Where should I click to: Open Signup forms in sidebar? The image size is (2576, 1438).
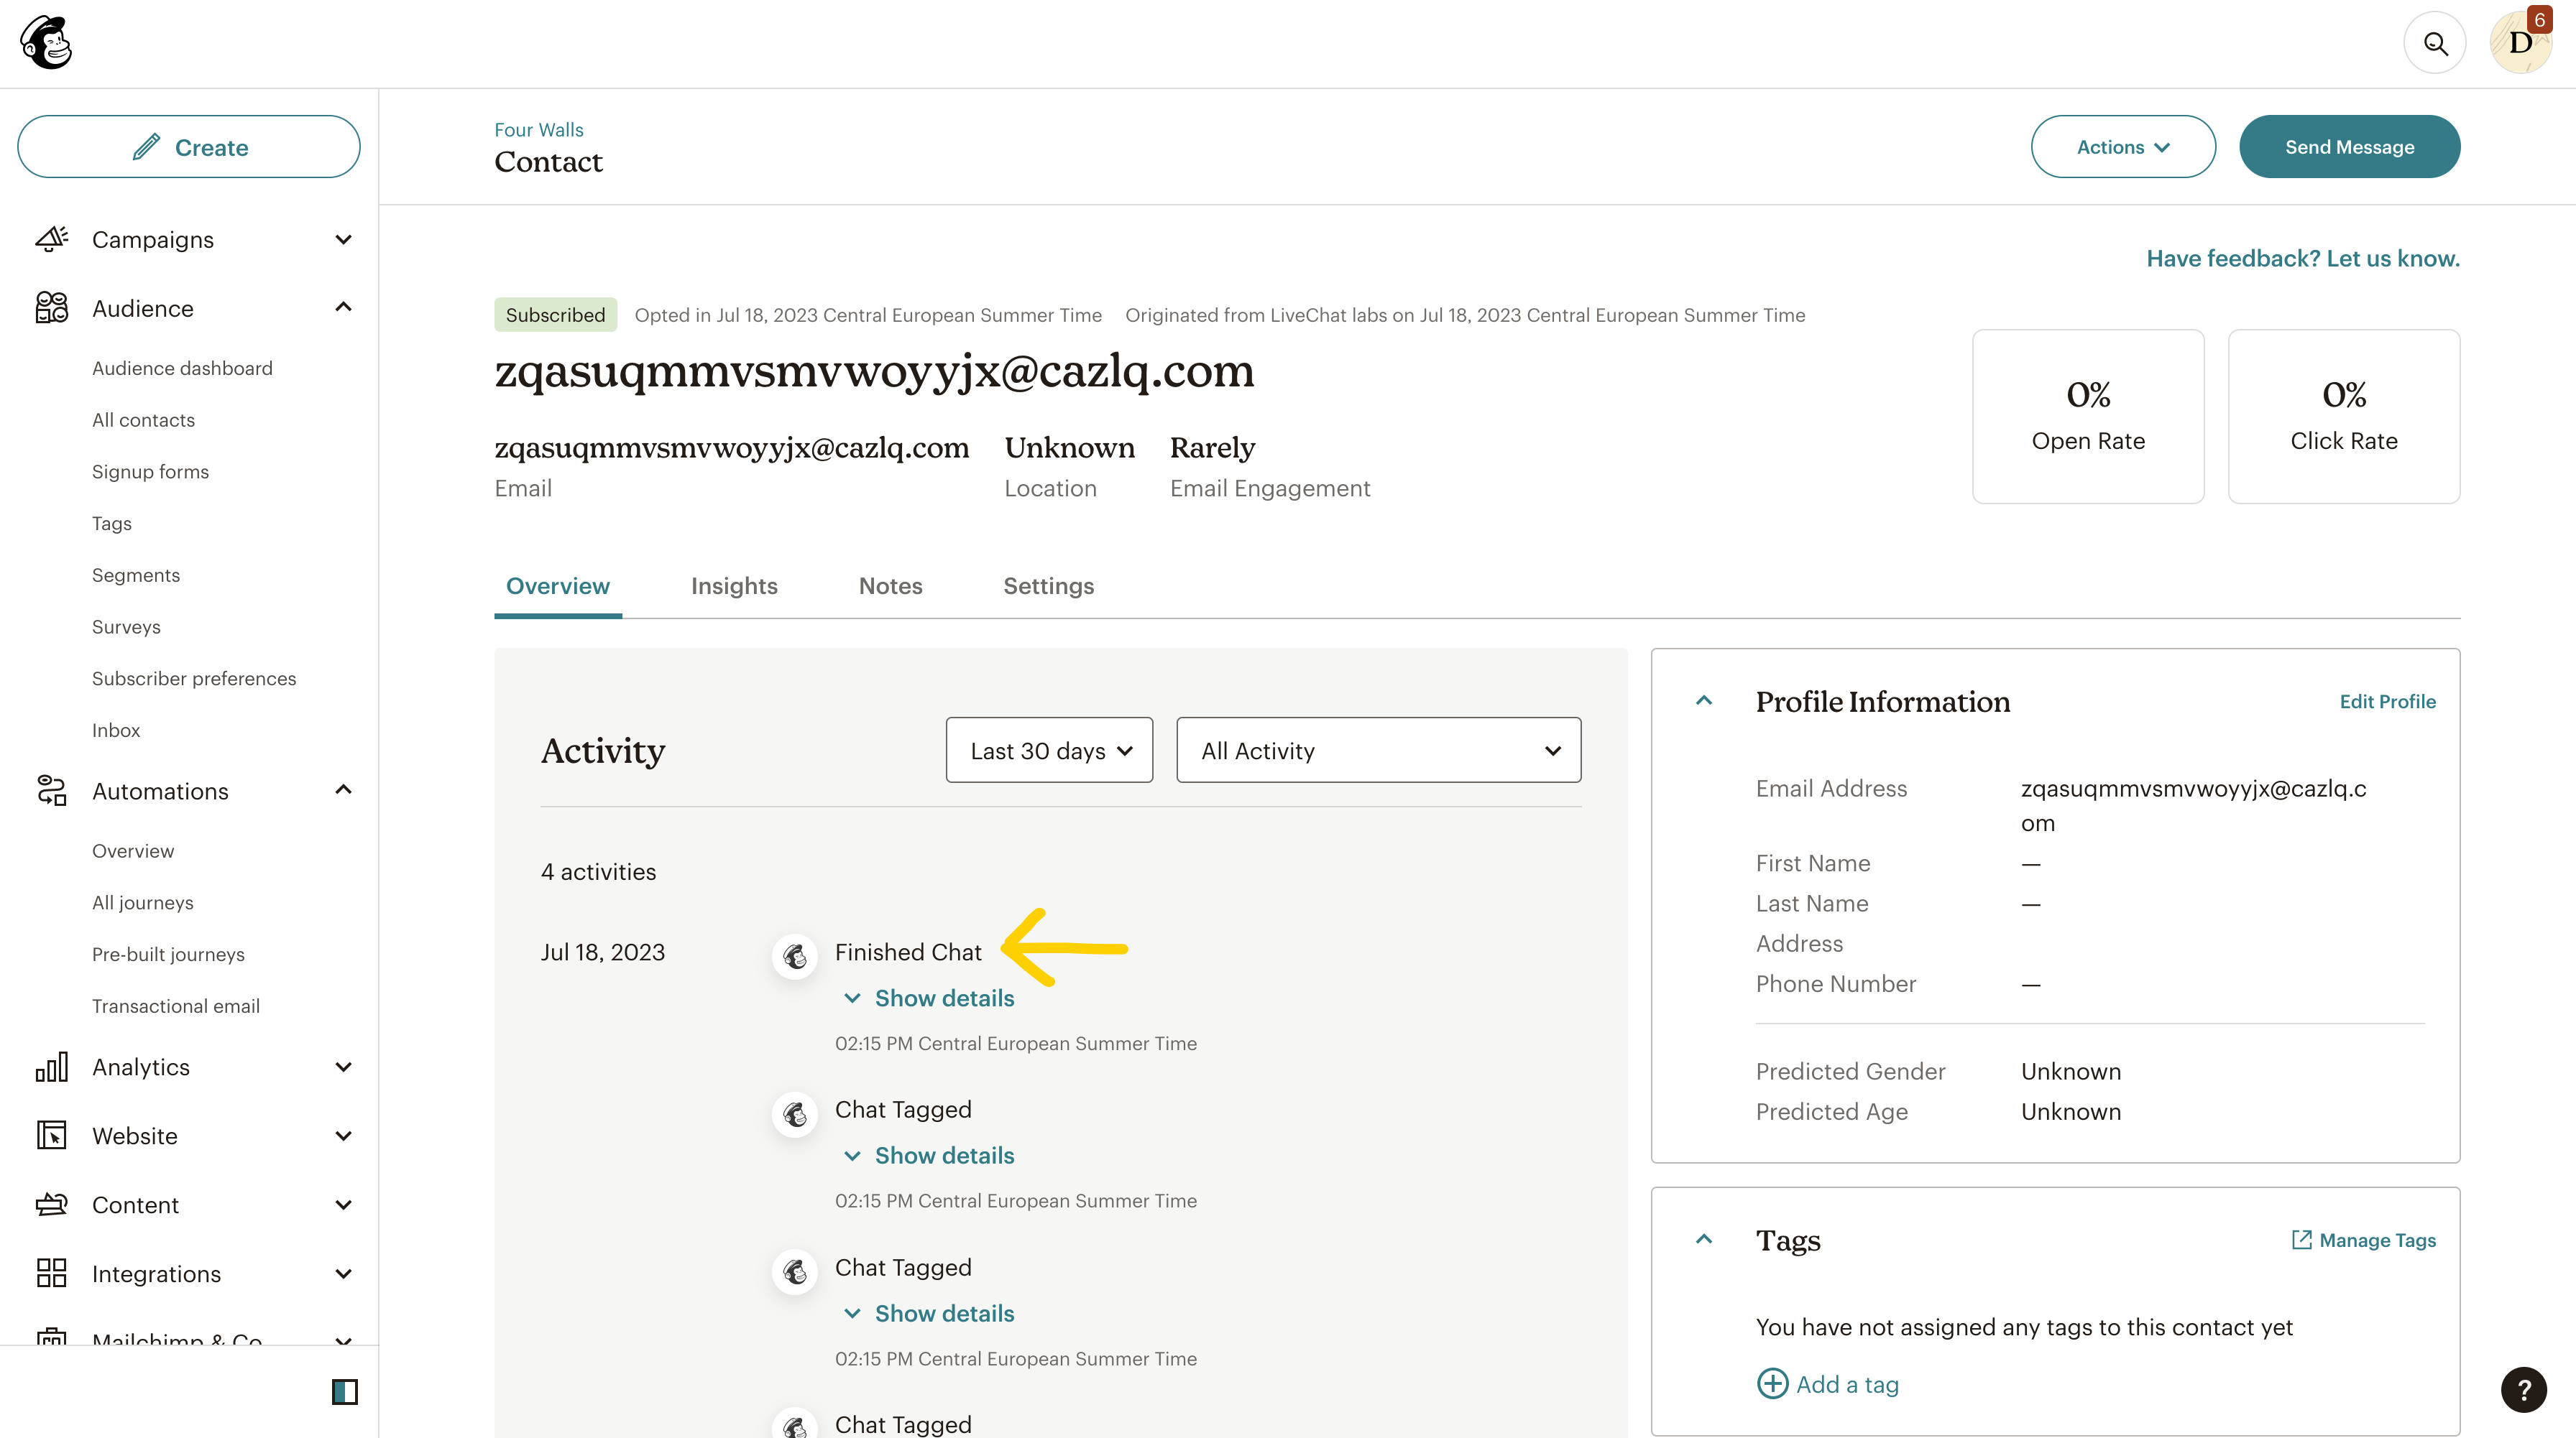coord(150,472)
